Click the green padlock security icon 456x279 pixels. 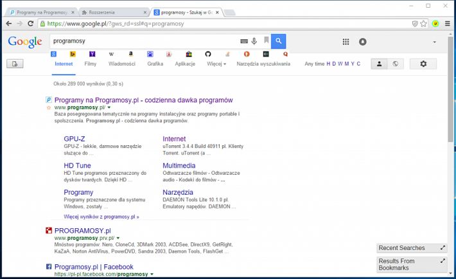(x=42, y=24)
